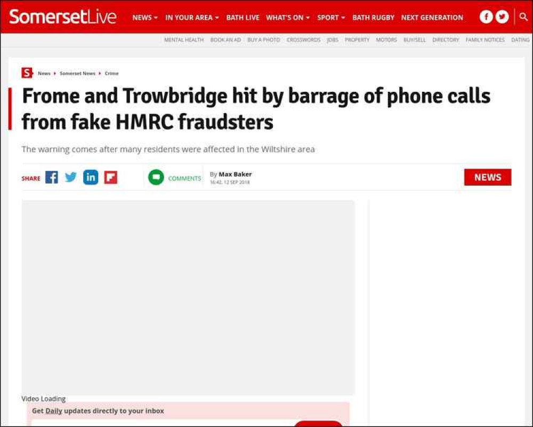
Task: Click the red NEWS tag button
Action: pyautogui.click(x=488, y=177)
